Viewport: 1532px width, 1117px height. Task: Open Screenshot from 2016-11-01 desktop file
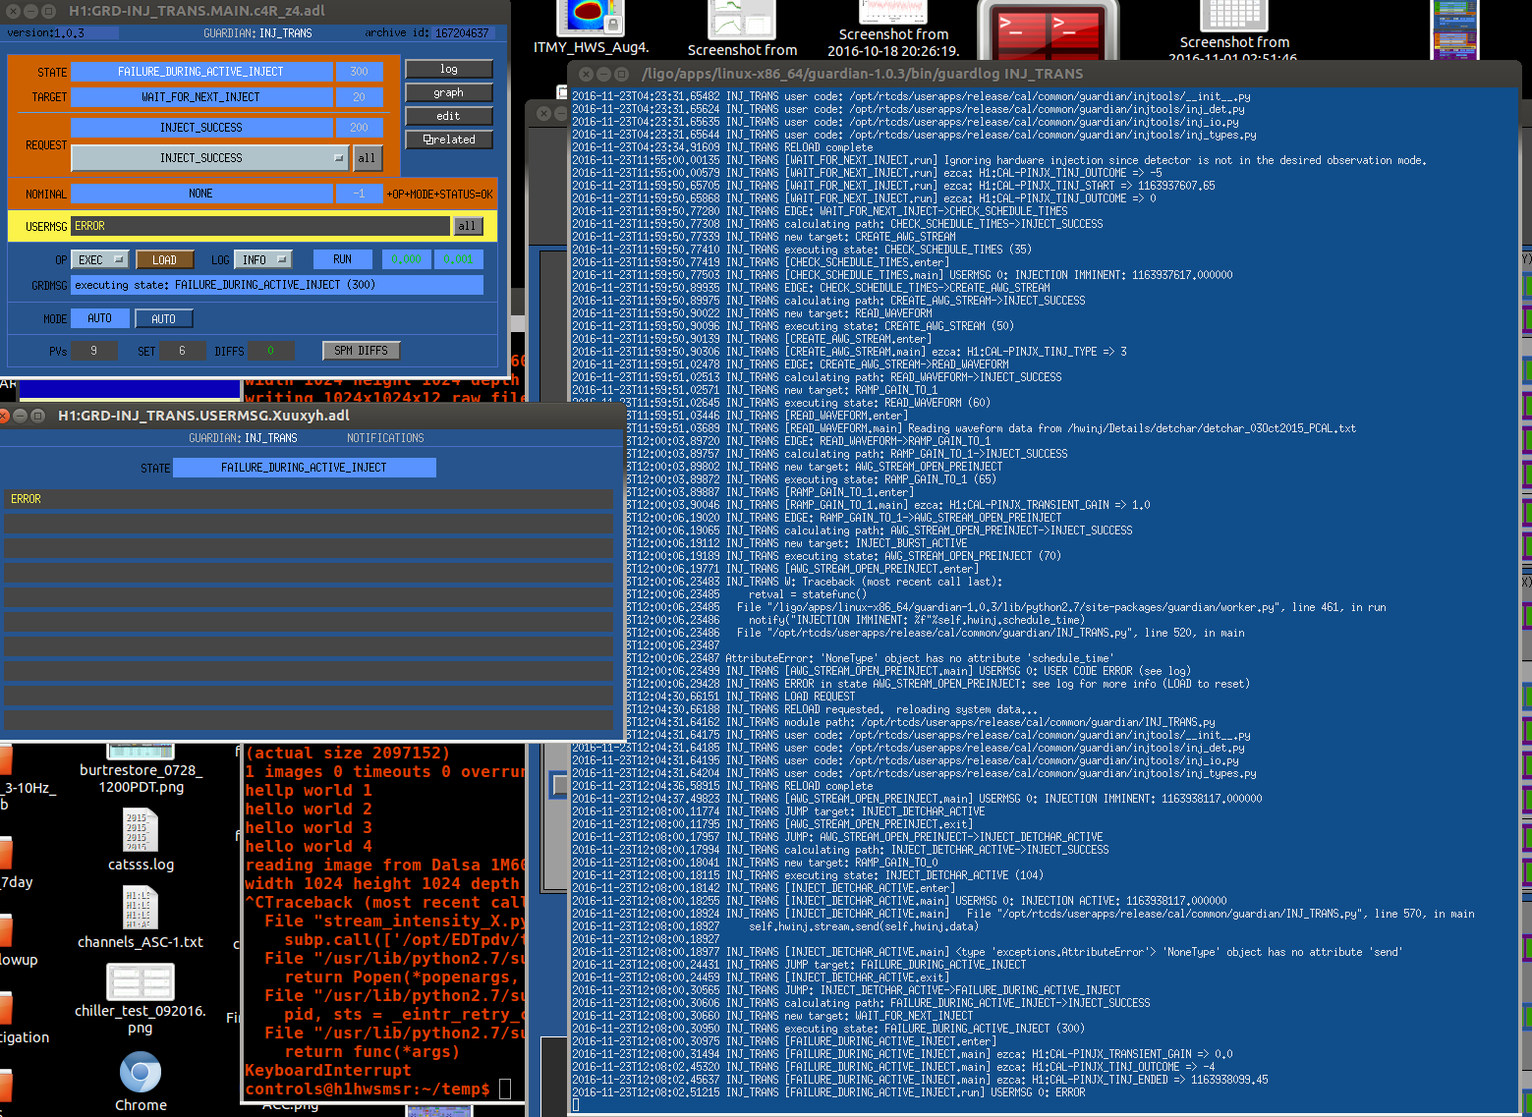(1234, 15)
